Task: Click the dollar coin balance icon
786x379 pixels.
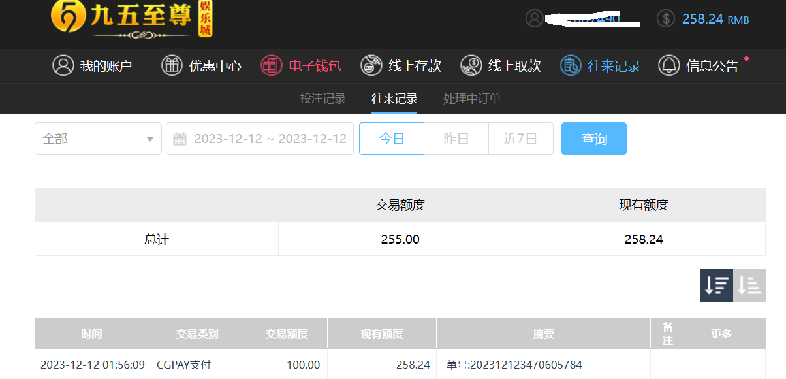Action: (665, 18)
